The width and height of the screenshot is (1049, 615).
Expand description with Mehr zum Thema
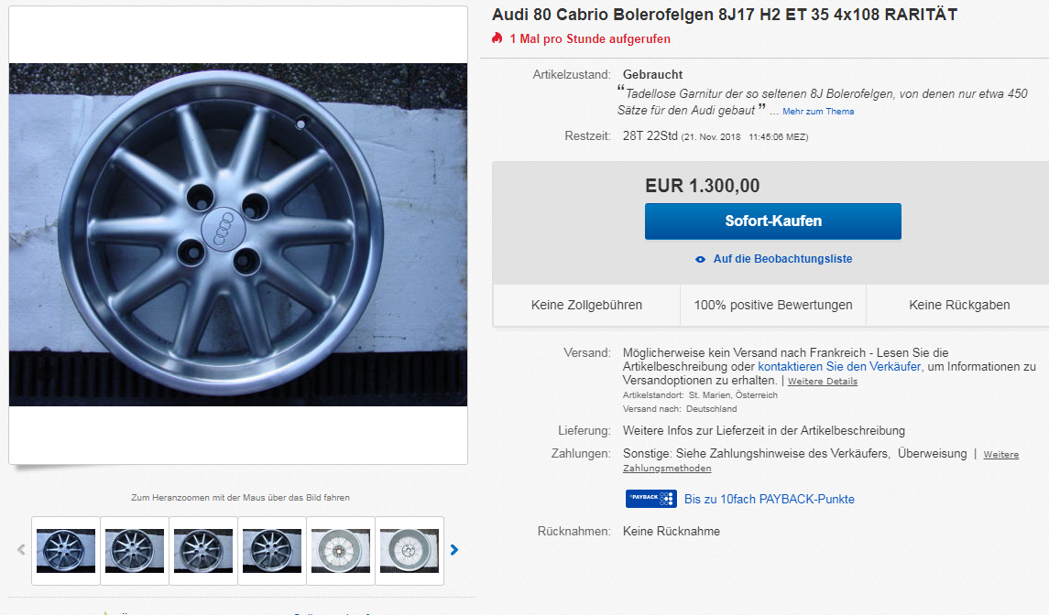(x=818, y=112)
